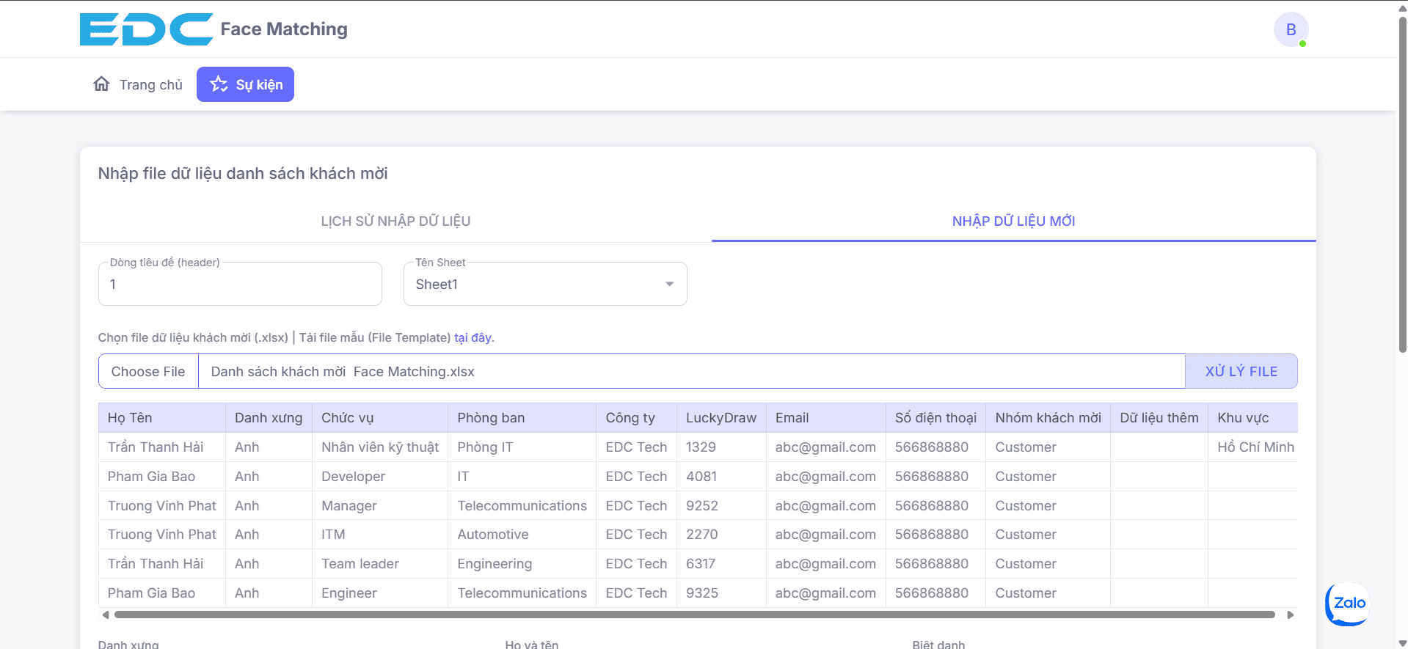Click the EDC logo in the header
The width and height of the screenshot is (1408, 649).
146,29
